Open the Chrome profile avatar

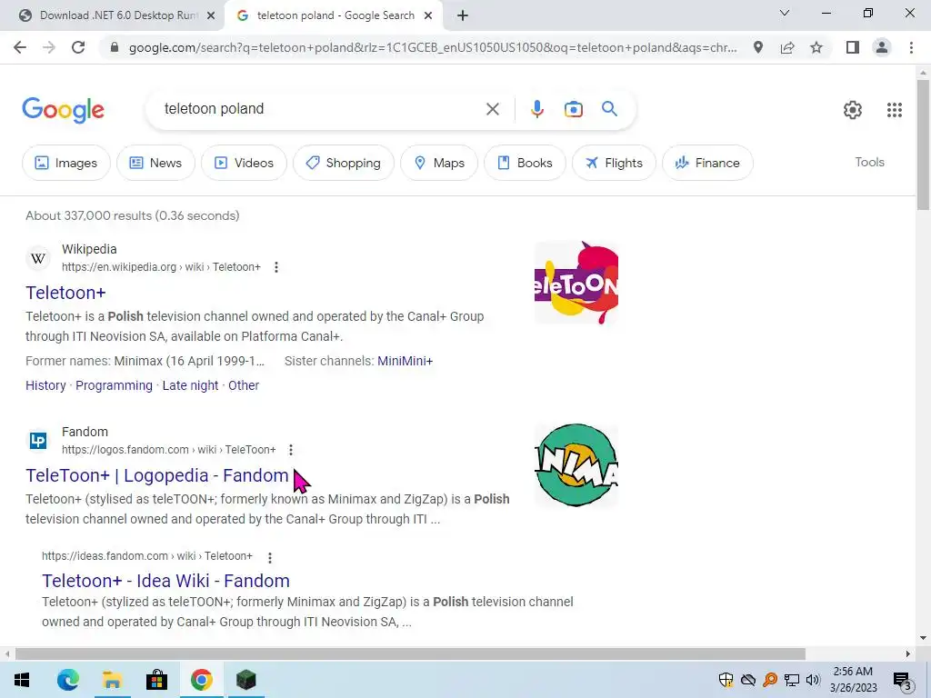[x=882, y=47]
